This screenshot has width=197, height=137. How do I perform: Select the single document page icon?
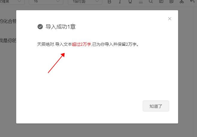161,2
